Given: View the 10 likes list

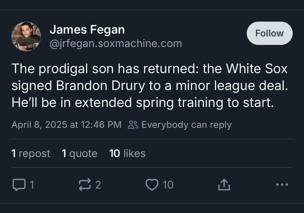Looking at the screenshot, I should tap(127, 153).
